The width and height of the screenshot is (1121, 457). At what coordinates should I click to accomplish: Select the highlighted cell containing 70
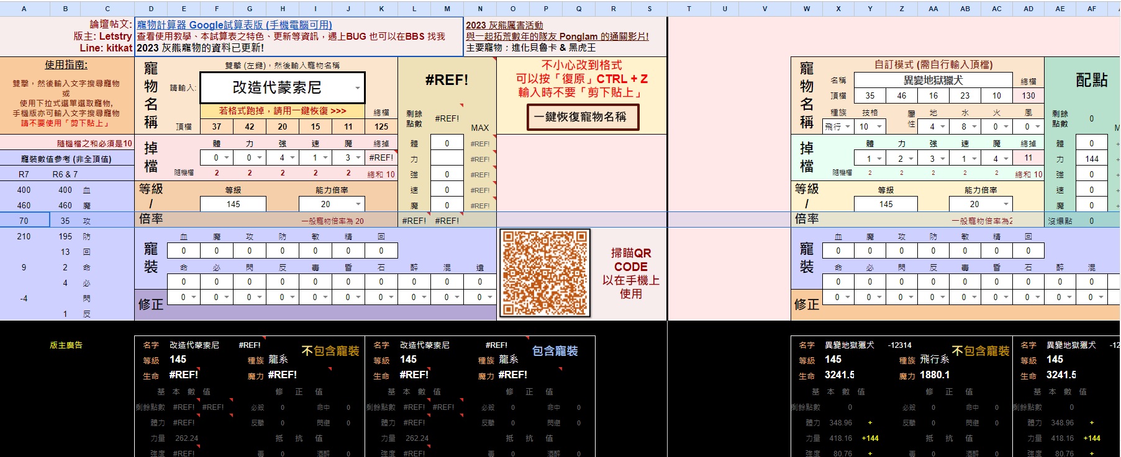24,220
